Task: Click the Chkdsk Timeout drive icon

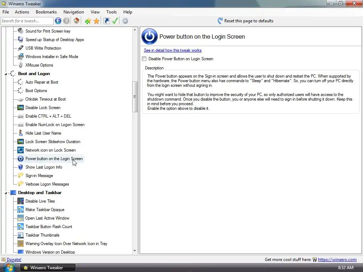Action: point(21,99)
